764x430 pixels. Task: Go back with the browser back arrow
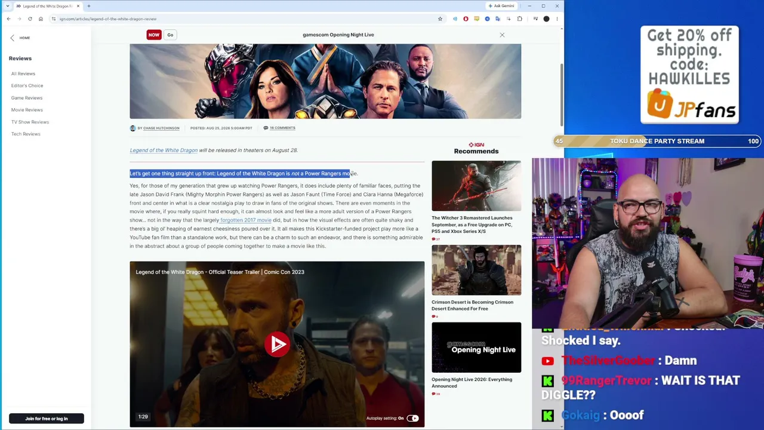pyautogui.click(x=8, y=19)
